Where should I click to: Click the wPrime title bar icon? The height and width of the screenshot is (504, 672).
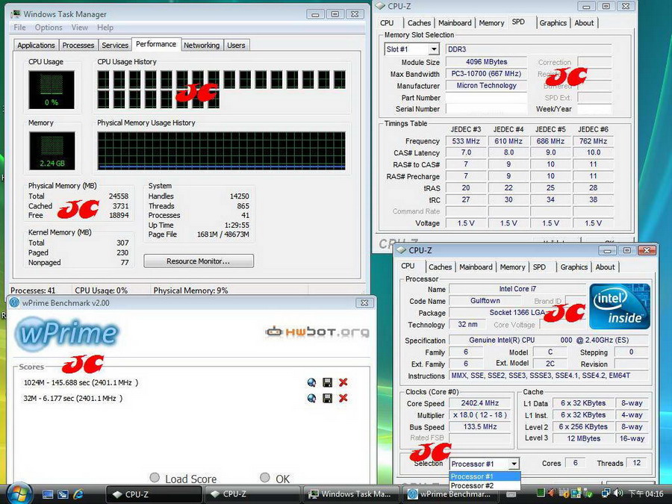(x=15, y=302)
